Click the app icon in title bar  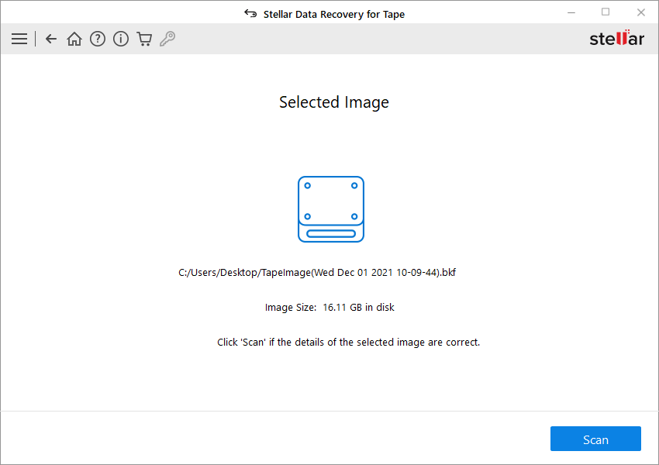(250, 13)
